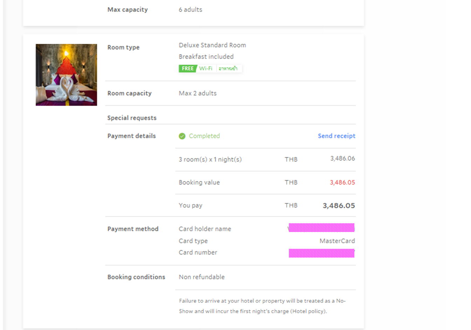Click the Completed payment status text
The image size is (471, 330).
click(205, 136)
